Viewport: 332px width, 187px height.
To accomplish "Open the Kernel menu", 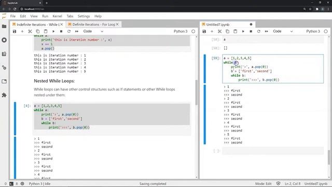I will [57, 16].
